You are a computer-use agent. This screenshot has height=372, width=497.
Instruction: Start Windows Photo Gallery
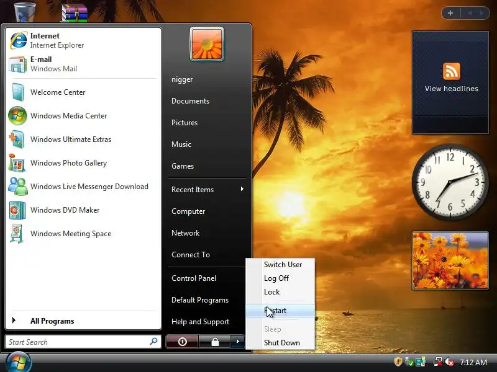(83, 163)
